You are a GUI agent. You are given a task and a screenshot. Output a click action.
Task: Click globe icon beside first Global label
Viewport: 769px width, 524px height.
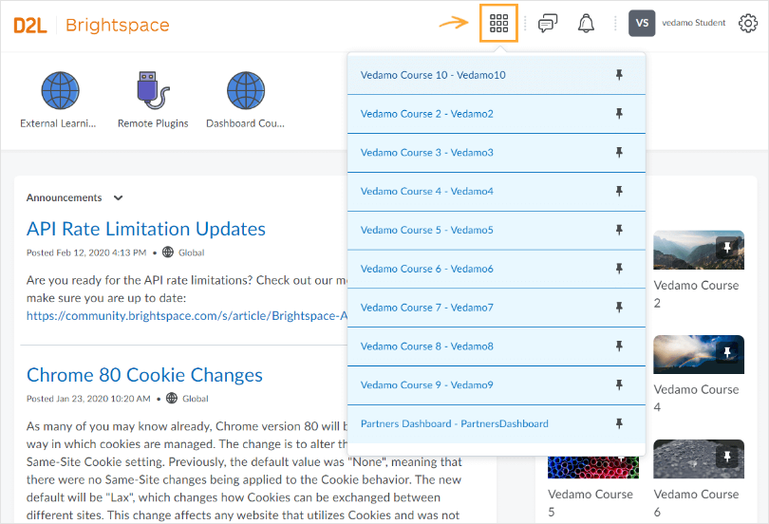pyautogui.click(x=168, y=252)
